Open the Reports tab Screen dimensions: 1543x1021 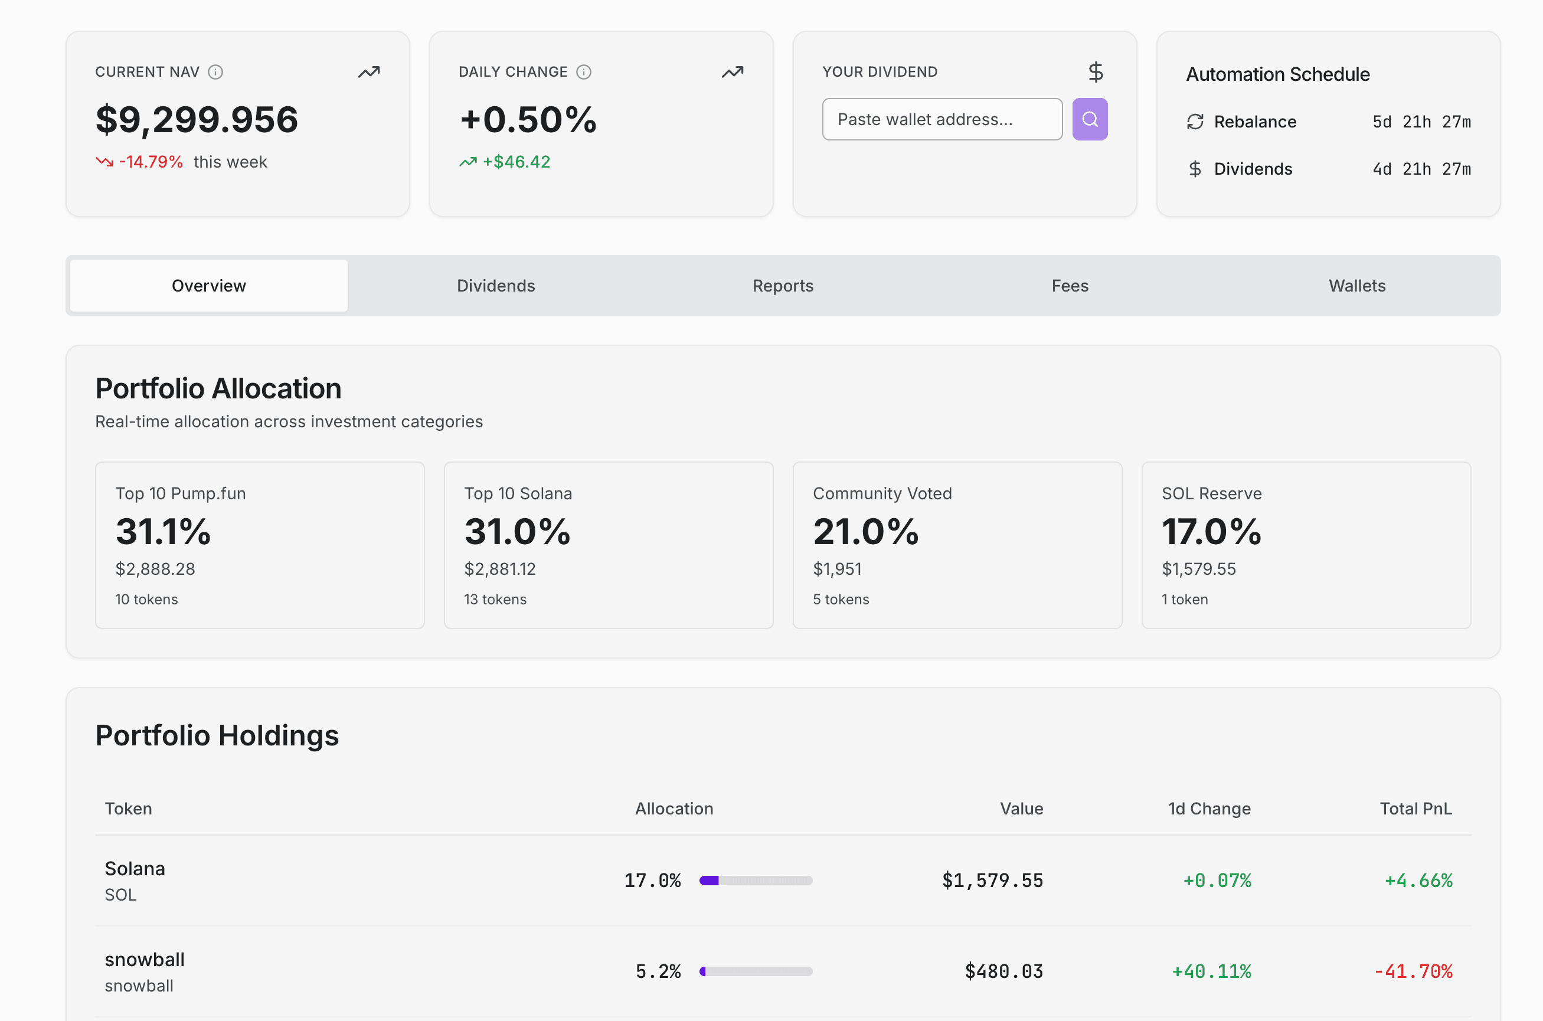tap(782, 285)
